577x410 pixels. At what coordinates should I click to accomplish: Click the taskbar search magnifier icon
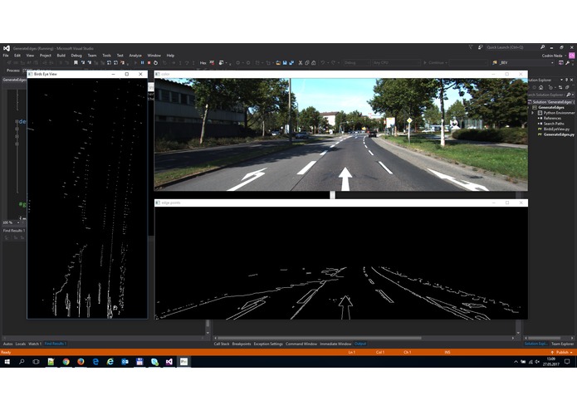[22, 362]
